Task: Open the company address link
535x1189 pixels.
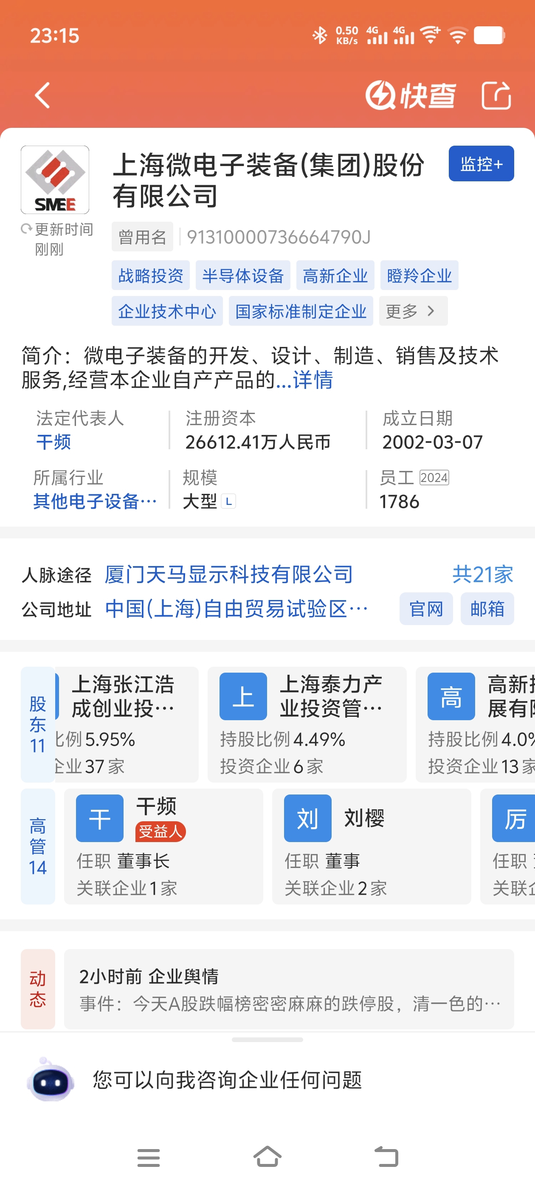Action: tap(237, 609)
